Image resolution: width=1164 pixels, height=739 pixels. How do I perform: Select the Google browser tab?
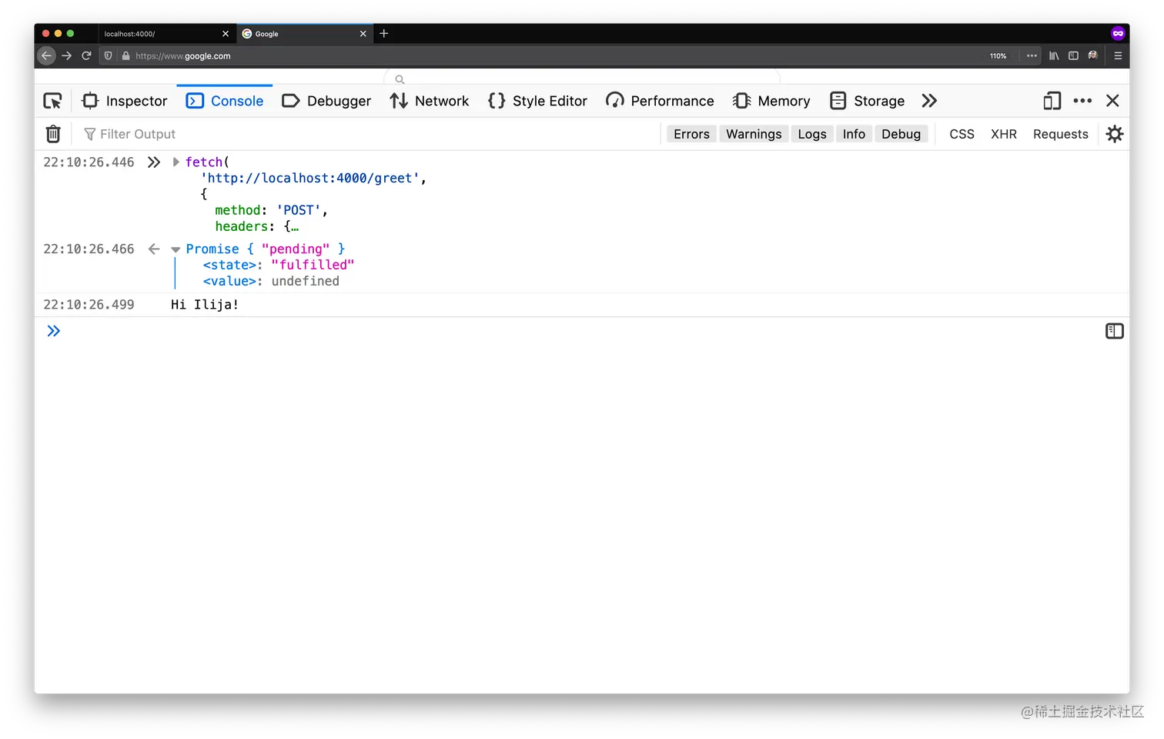coord(304,34)
